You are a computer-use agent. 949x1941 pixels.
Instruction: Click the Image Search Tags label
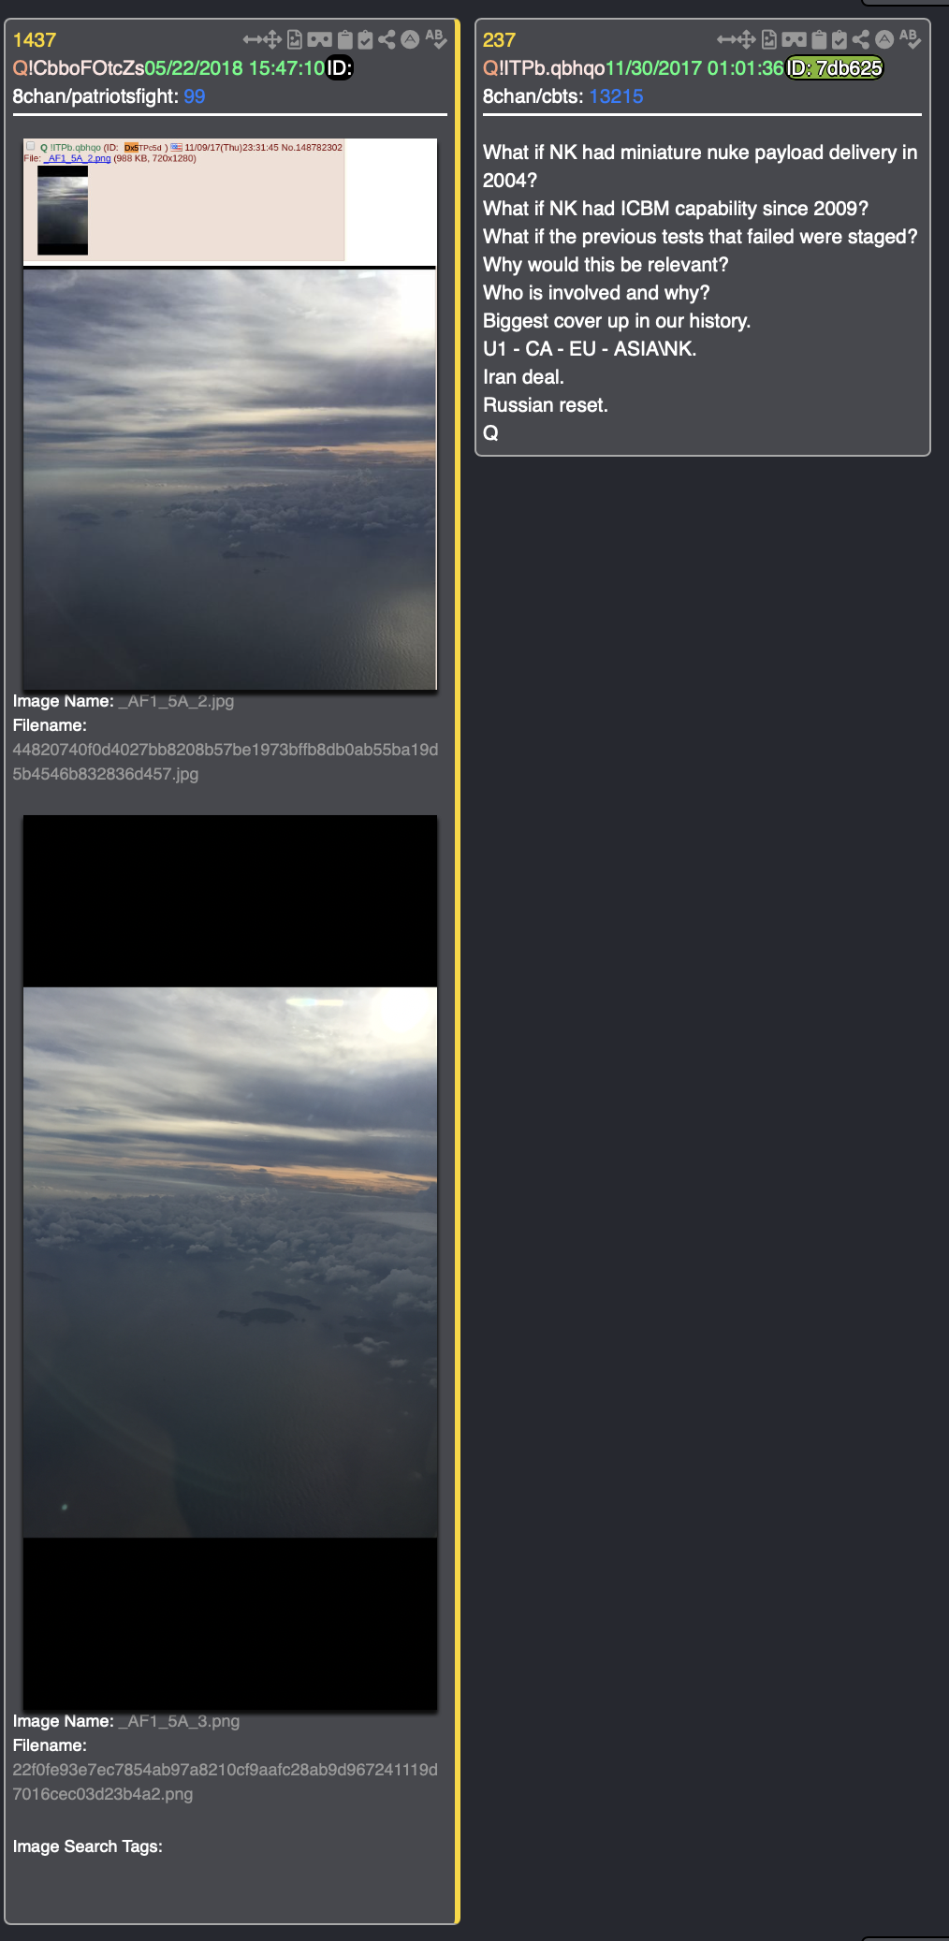tap(88, 1846)
